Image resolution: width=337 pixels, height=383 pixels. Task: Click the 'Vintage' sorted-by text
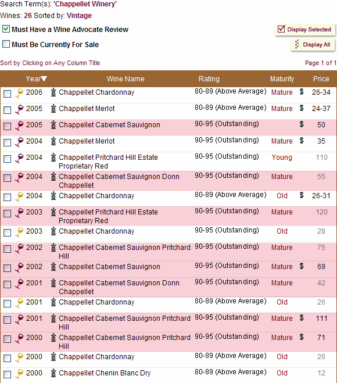click(80, 16)
